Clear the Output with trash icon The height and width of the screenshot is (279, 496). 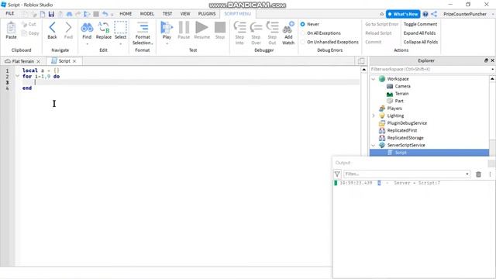tap(478, 174)
